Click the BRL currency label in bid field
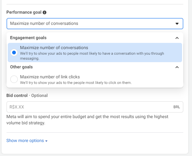 pyautogui.click(x=176, y=107)
